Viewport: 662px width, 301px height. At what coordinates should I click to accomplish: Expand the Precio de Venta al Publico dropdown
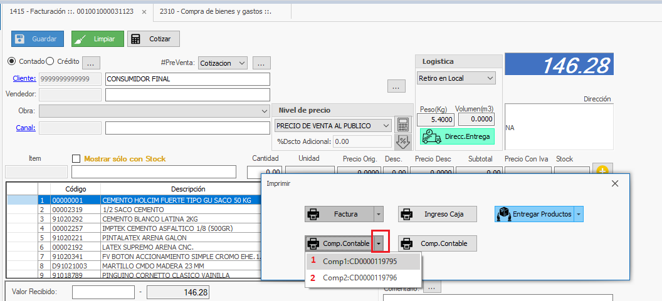click(x=333, y=126)
